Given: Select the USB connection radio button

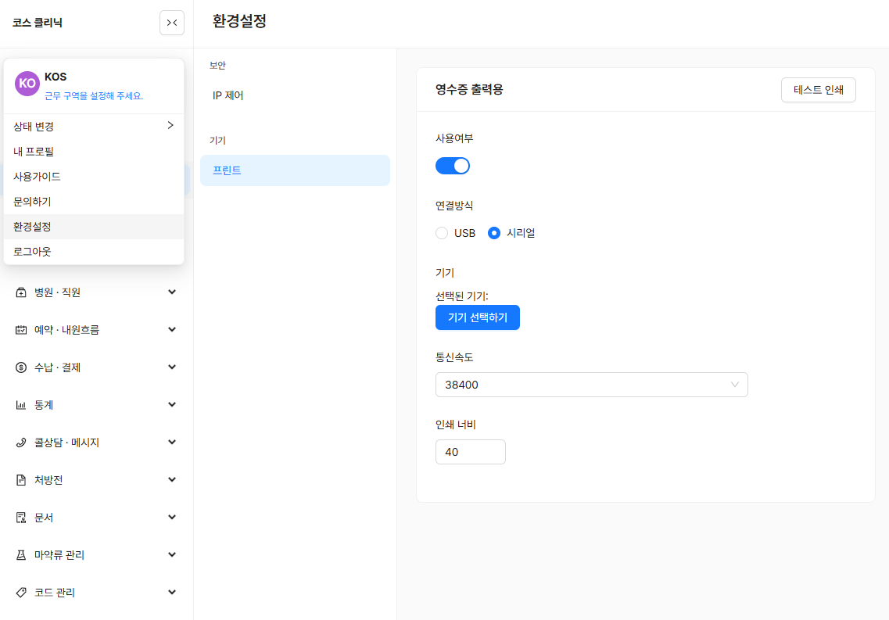Looking at the screenshot, I should click(x=442, y=233).
